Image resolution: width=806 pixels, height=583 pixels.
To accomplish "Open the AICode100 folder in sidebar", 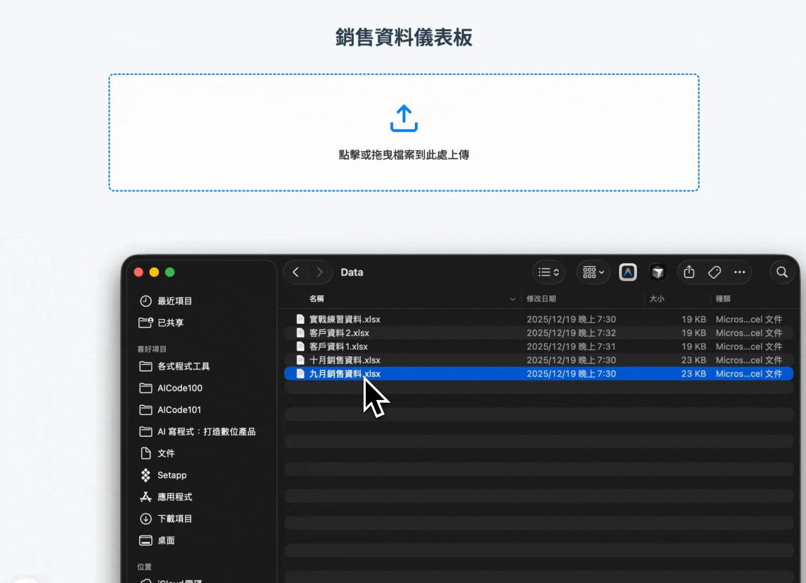I will [x=179, y=388].
